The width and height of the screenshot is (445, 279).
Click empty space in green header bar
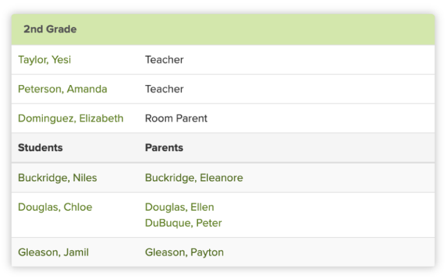click(261, 30)
